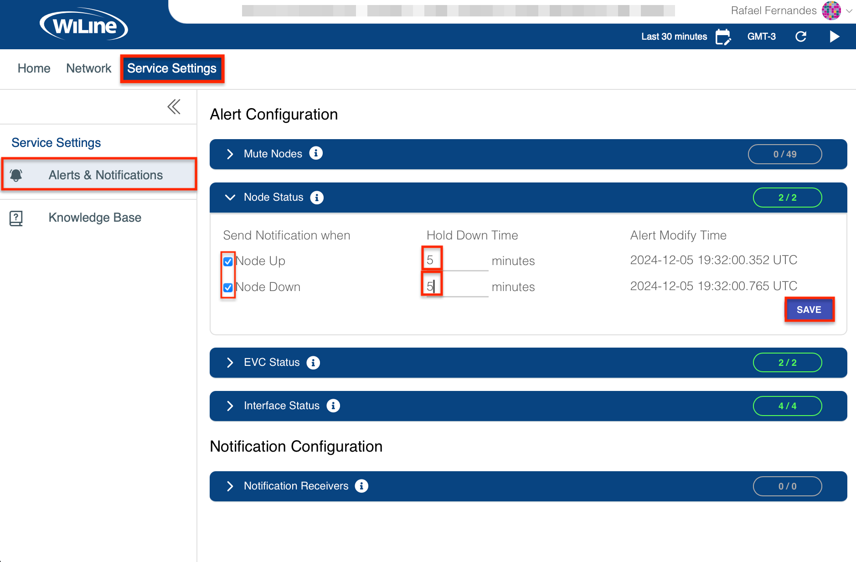Image resolution: width=856 pixels, height=562 pixels.
Task: Open Knowledge Base in sidebar
Action: coord(94,218)
